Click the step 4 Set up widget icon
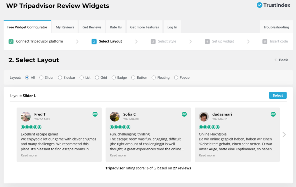Screen dimensions: 296x187 click(207, 41)
